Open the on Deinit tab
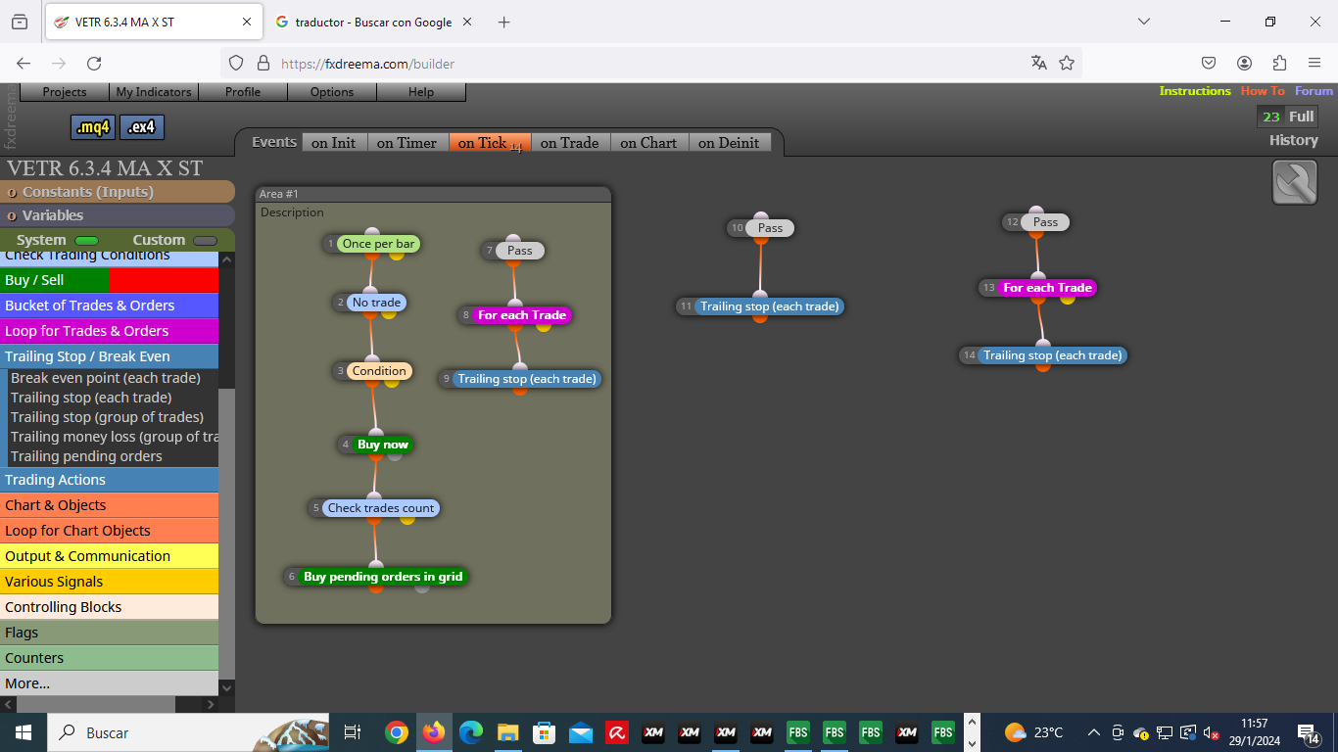The height and width of the screenshot is (752, 1338). (x=729, y=143)
